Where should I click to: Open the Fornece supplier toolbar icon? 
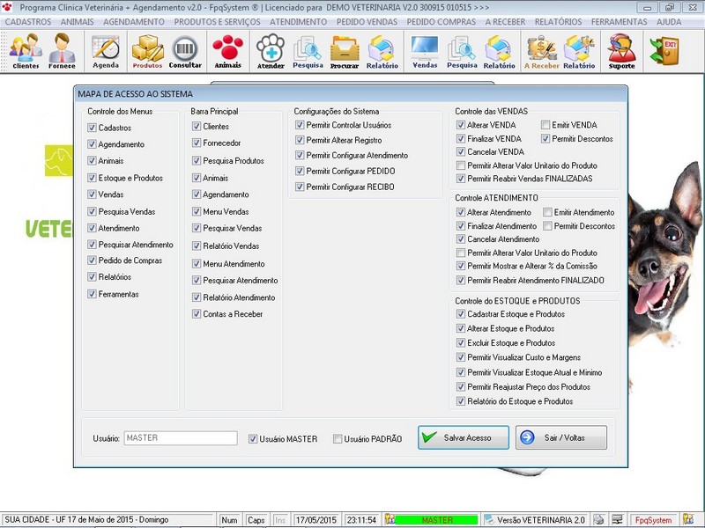coord(62,51)
